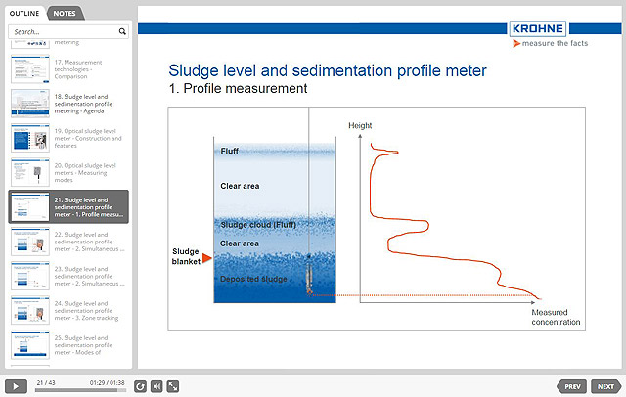Click thumbnail of slide 20

click(30, 173)
